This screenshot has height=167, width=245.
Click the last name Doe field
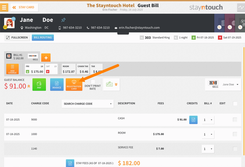pyautogui.click(x=48, y=20)
